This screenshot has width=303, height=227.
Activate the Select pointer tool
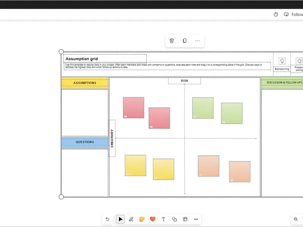[x=120, y=219]
